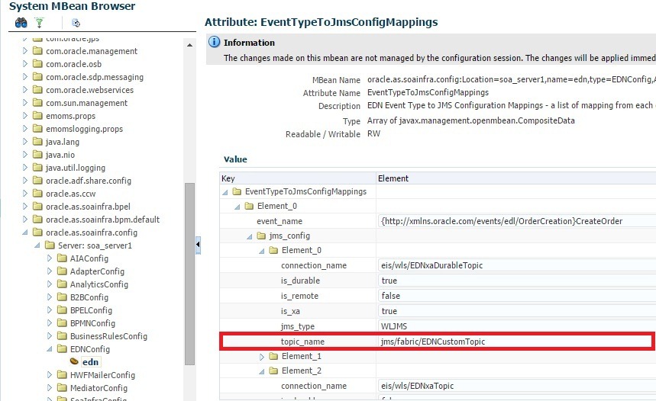Select the java.lang tree item

[62, 142]
